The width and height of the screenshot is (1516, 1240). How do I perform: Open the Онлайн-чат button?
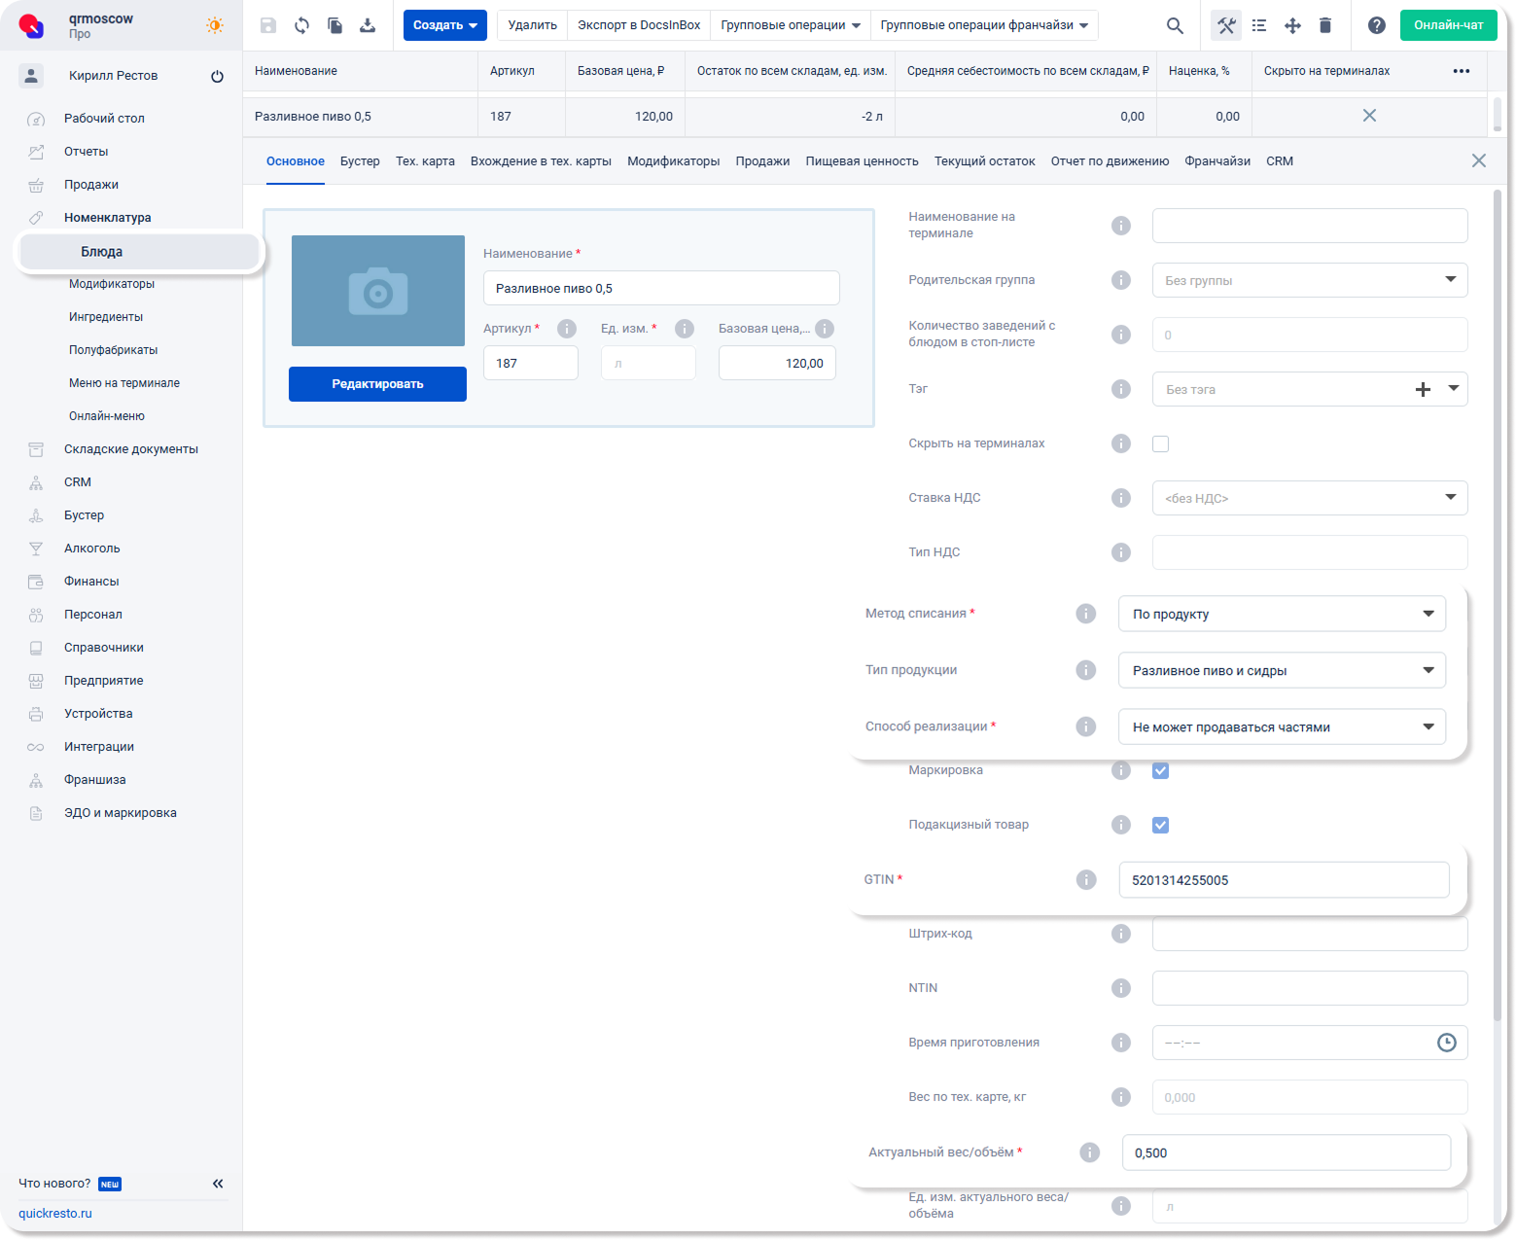[x=1448, y=25]
